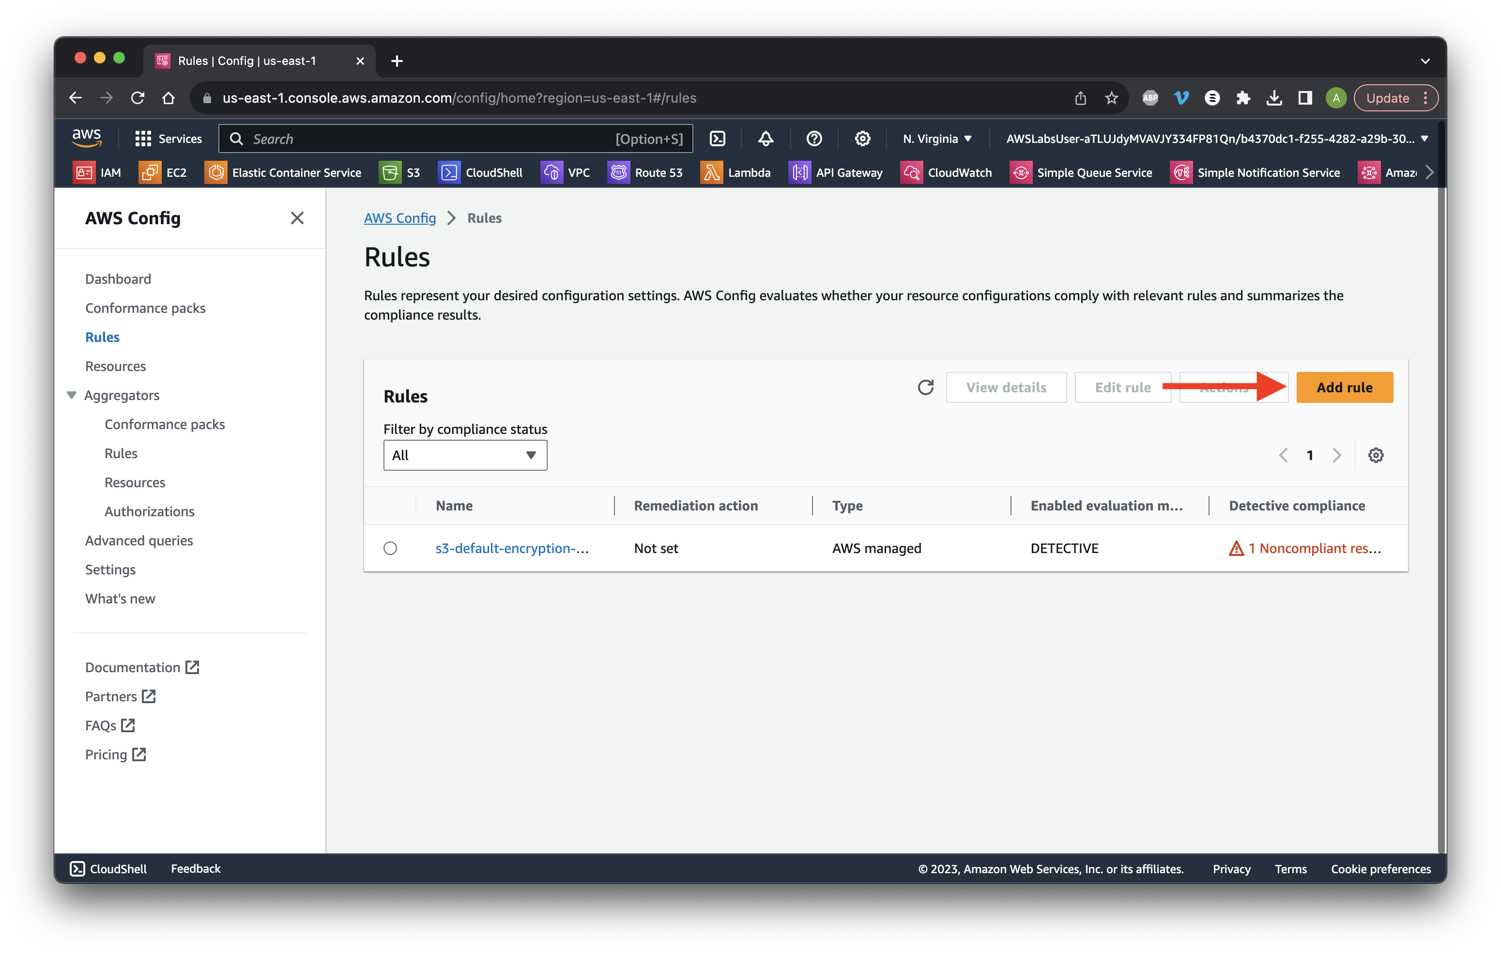Open the CloudWatch shortcut

coord(946,172)
